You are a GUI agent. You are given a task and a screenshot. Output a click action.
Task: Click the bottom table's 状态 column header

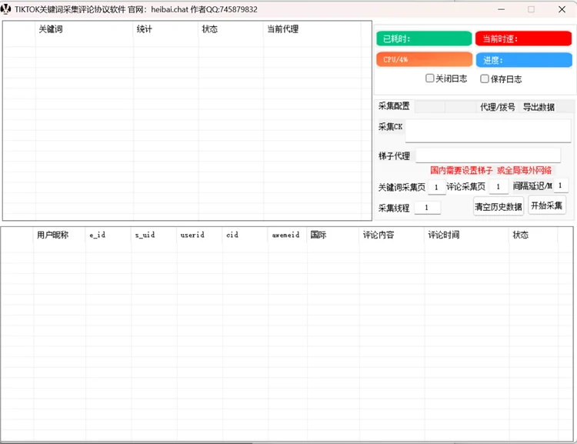pyautogui.click(x=534, y=235)
